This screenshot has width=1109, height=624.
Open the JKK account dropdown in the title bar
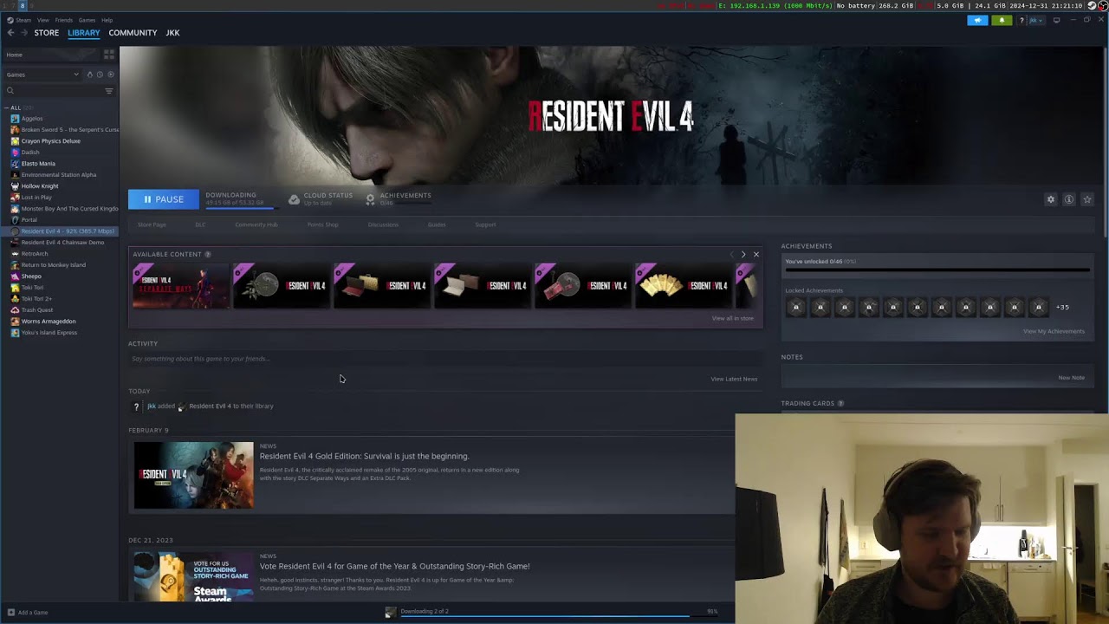(x=1035, y=20)
